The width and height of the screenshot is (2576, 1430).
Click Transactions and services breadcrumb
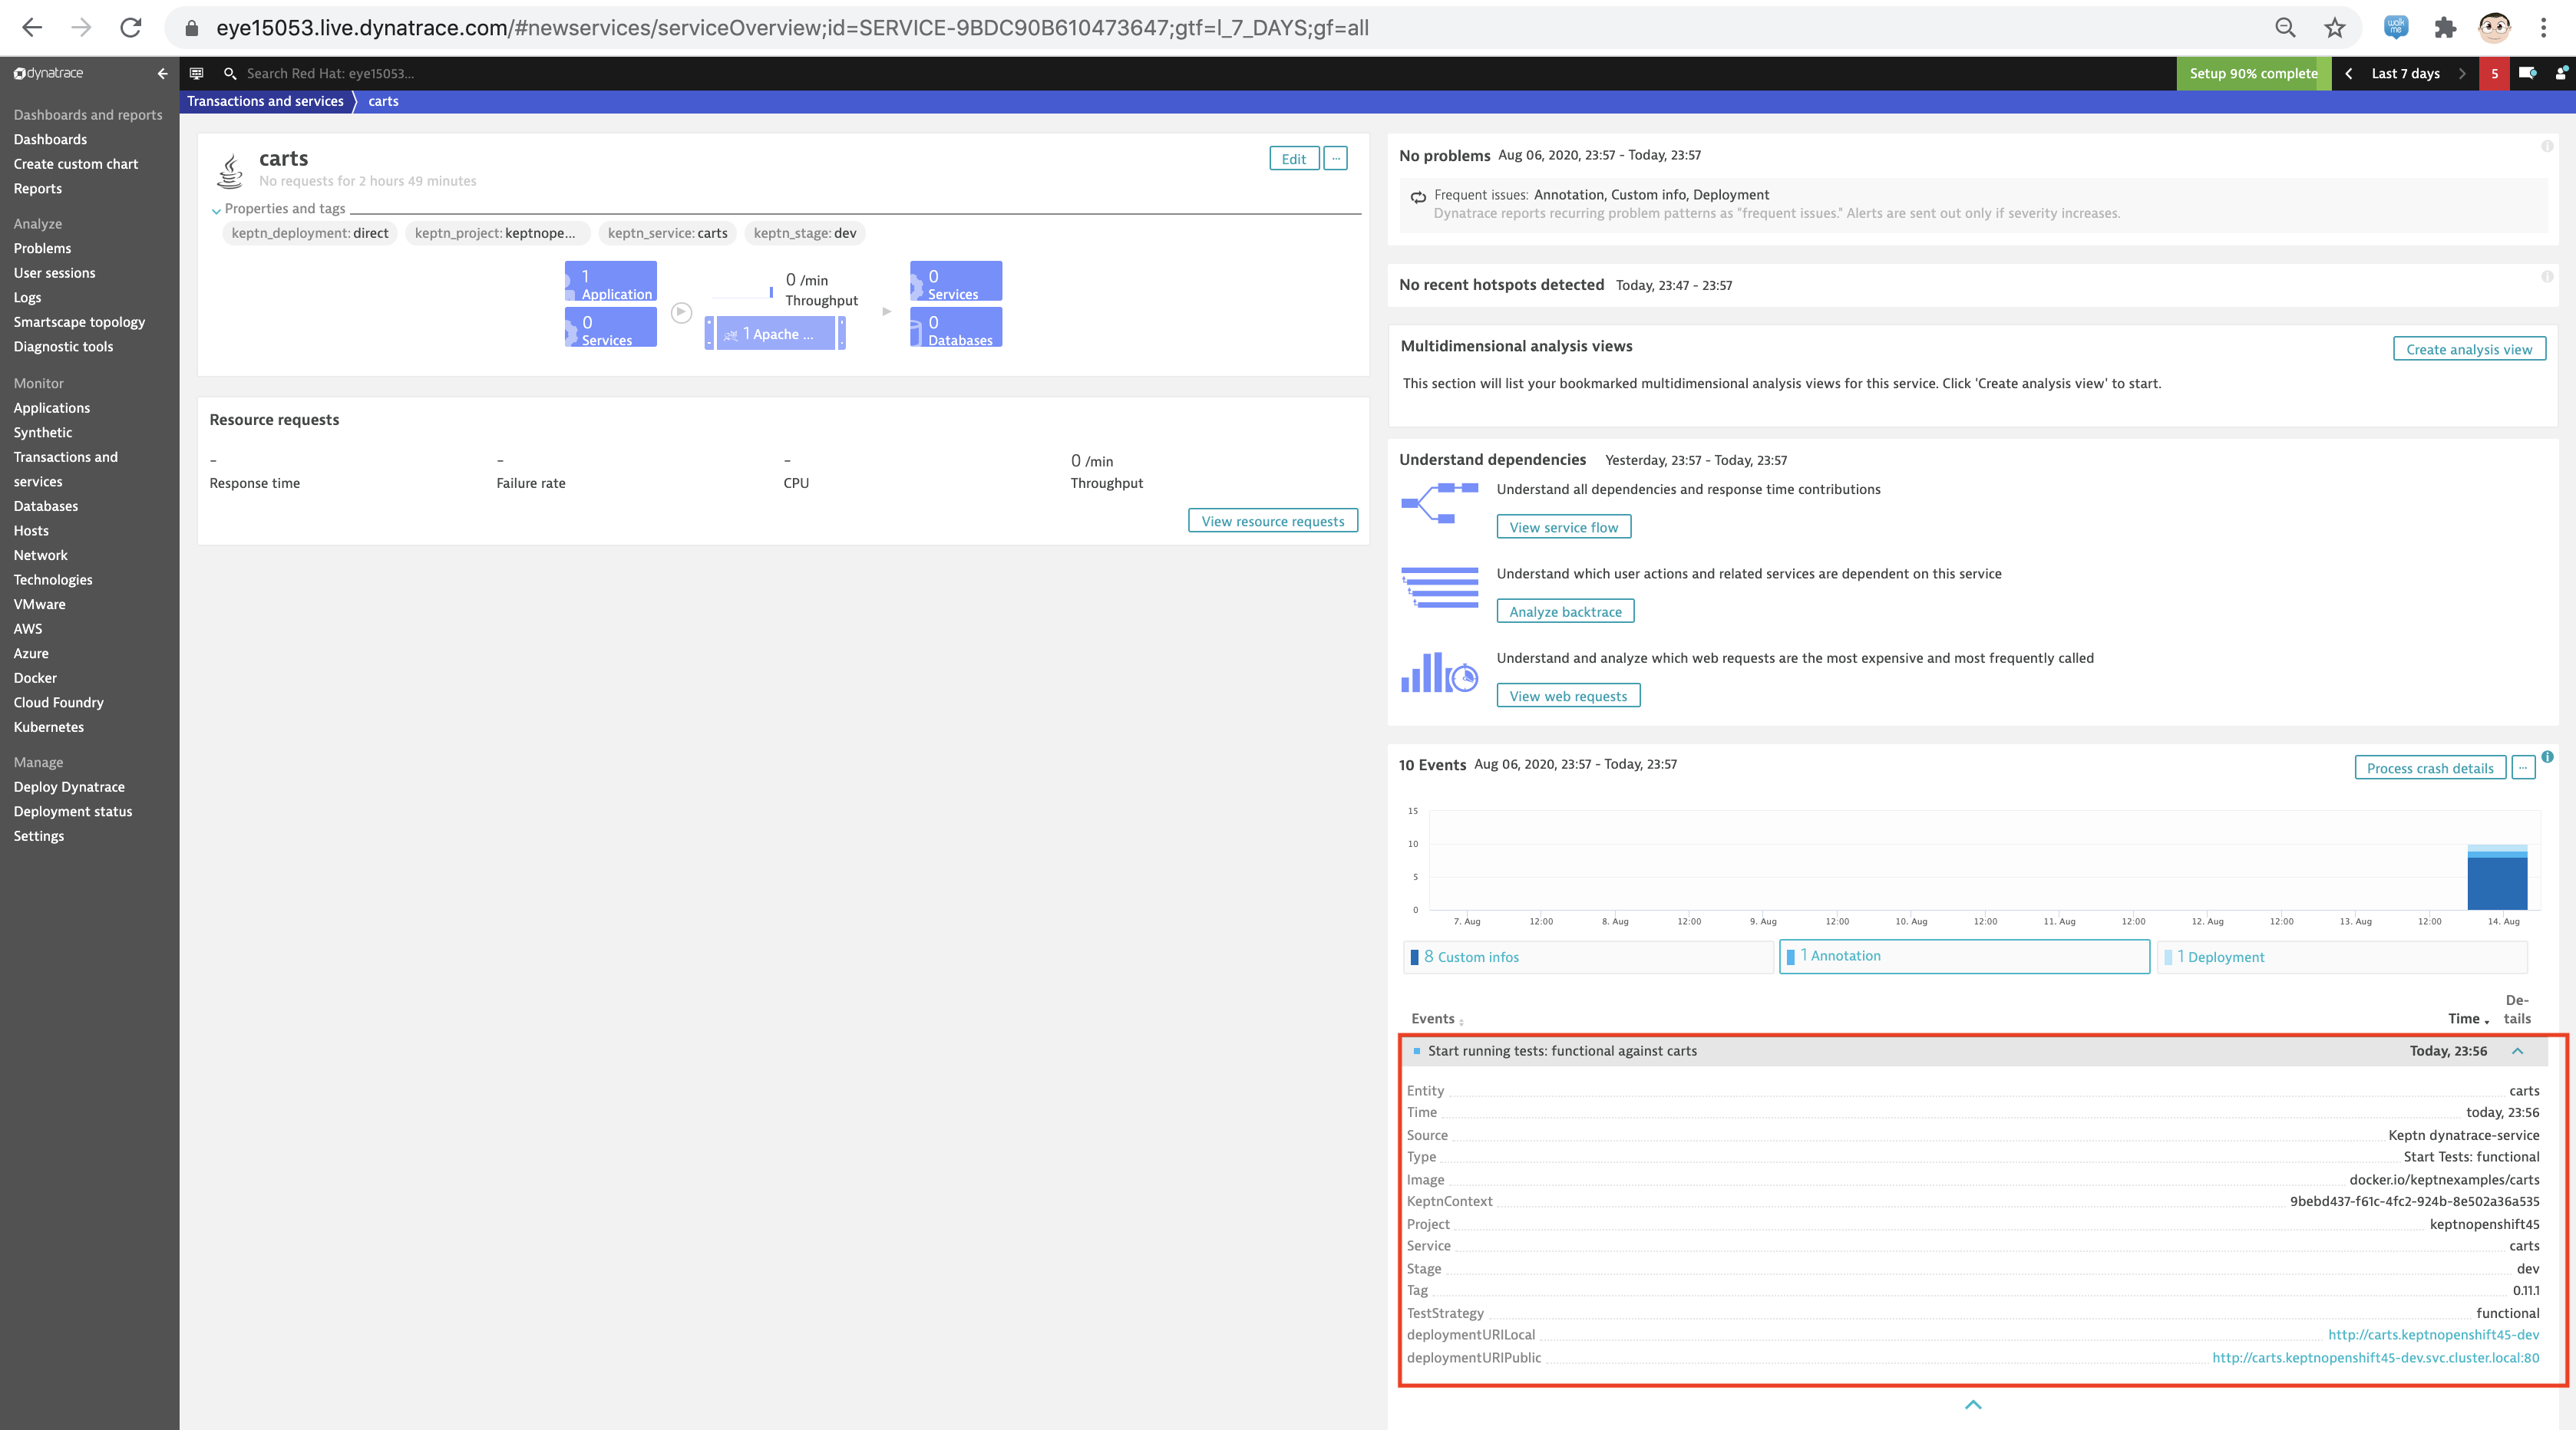point(265,101)
